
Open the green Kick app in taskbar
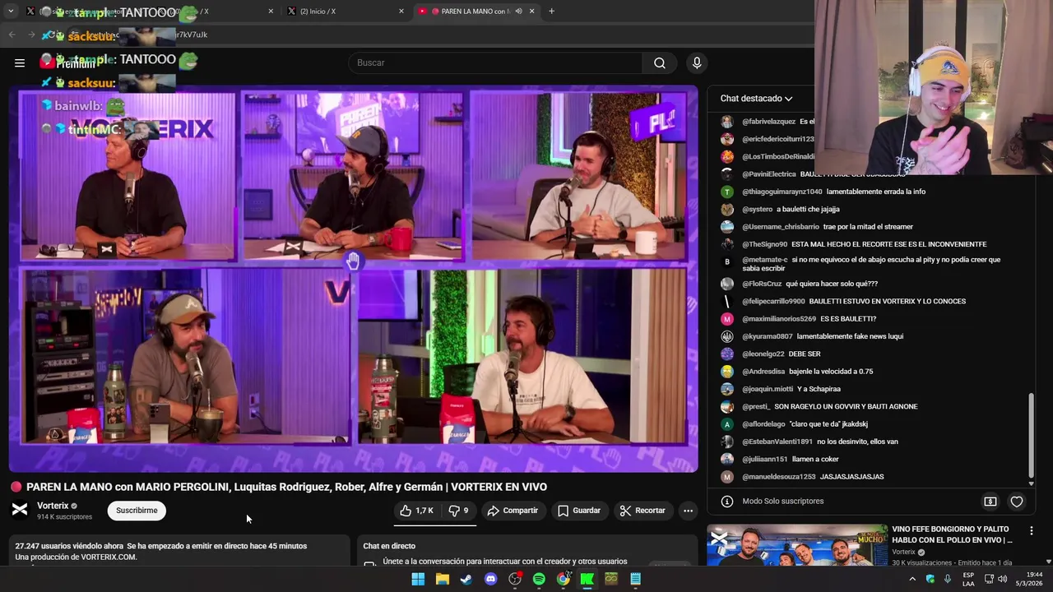587,579
